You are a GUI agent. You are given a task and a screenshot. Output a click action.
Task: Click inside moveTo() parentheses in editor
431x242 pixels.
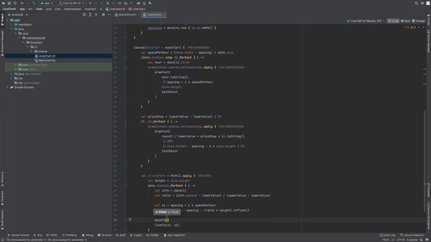(167, 220)
